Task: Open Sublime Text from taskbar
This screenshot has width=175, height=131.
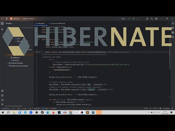Action: point(87,112)
